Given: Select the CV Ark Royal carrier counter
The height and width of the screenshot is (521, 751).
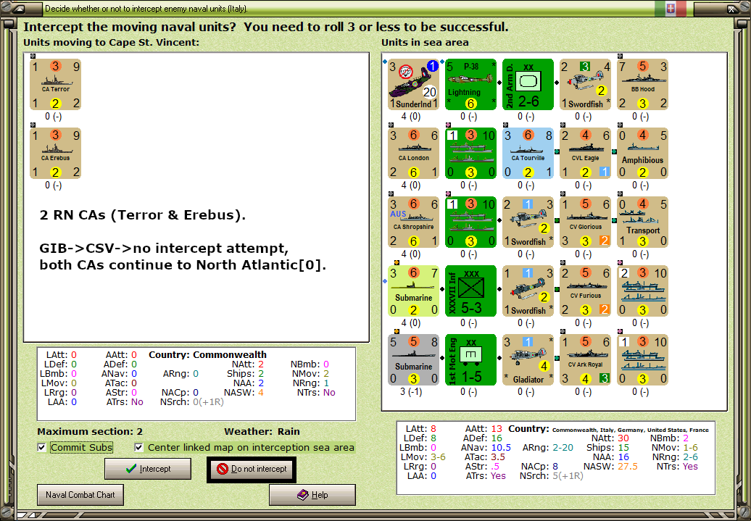Looking at the screenshot, I should click(585, 360).
